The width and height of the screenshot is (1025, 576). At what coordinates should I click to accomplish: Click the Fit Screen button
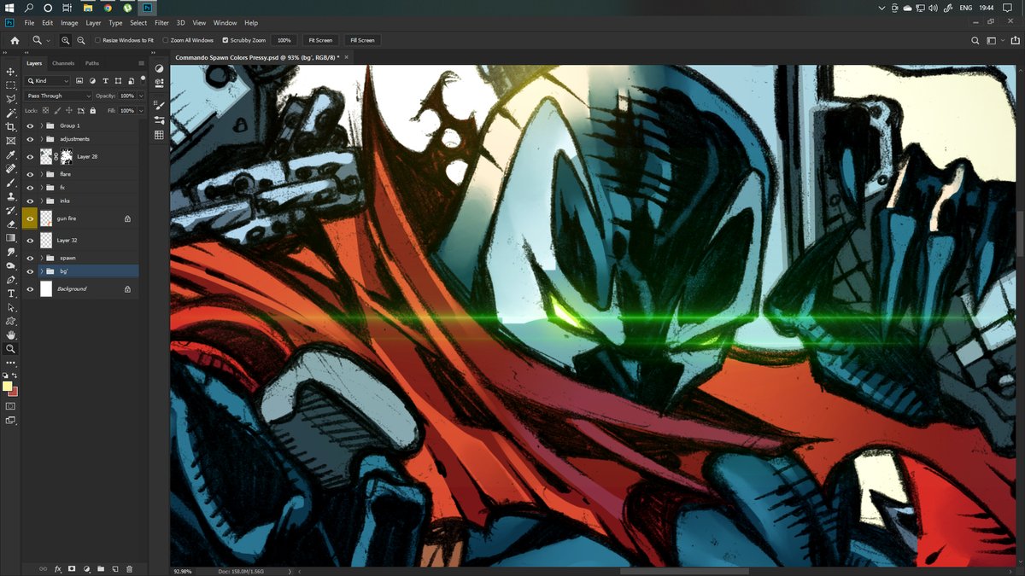click(320, 40)
